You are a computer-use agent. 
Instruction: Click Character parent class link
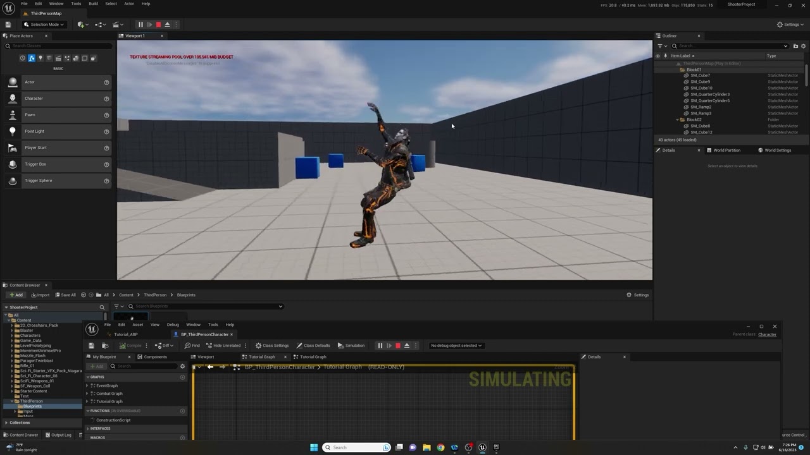pos(767,335)
